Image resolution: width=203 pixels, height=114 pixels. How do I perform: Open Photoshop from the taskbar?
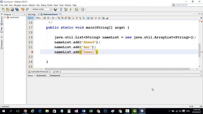click(x=106, y=111)
